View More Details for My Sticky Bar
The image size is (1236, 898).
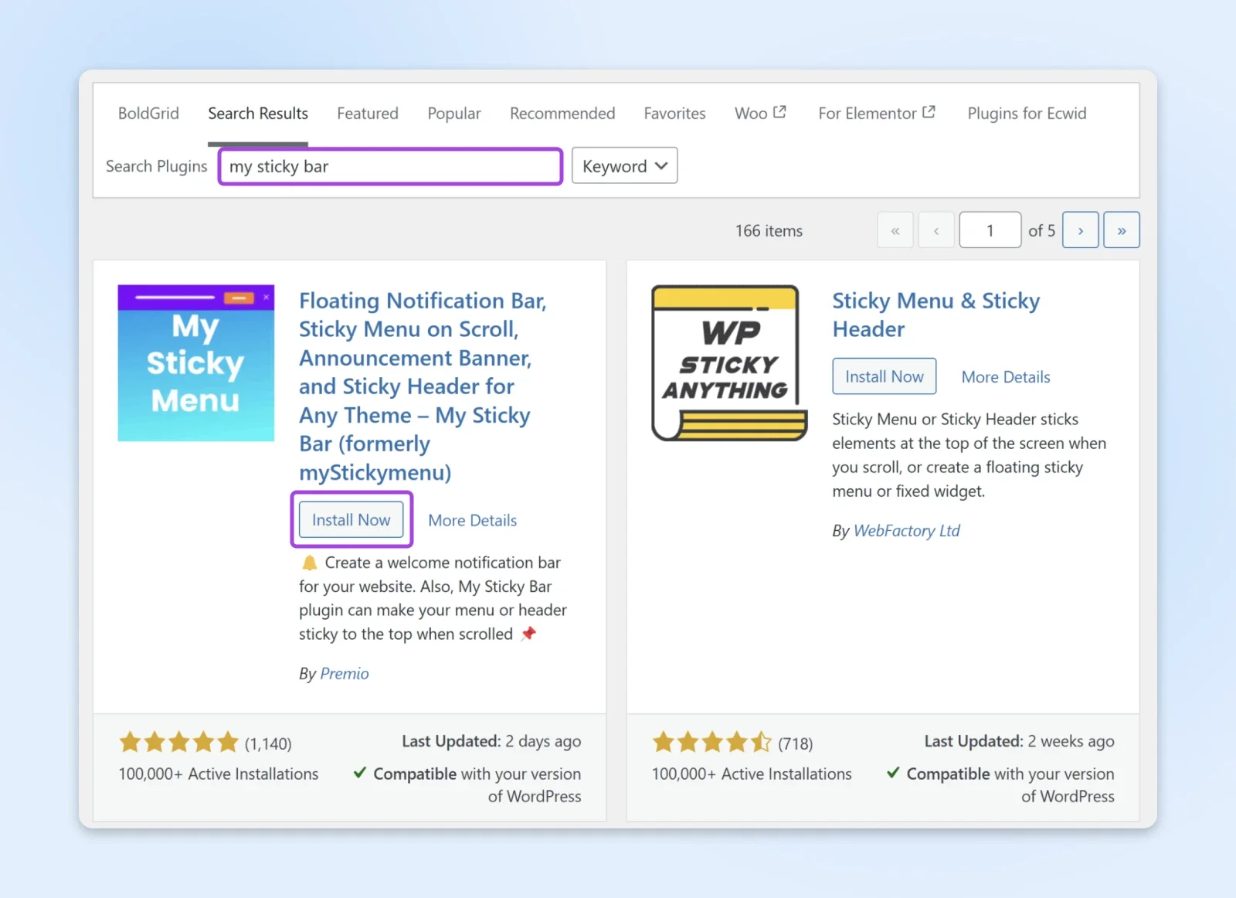473,521
